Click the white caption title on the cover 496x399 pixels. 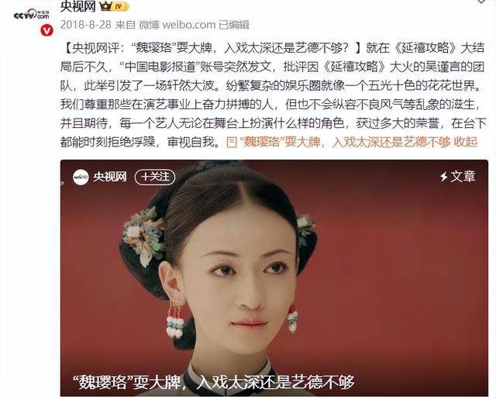213,382
